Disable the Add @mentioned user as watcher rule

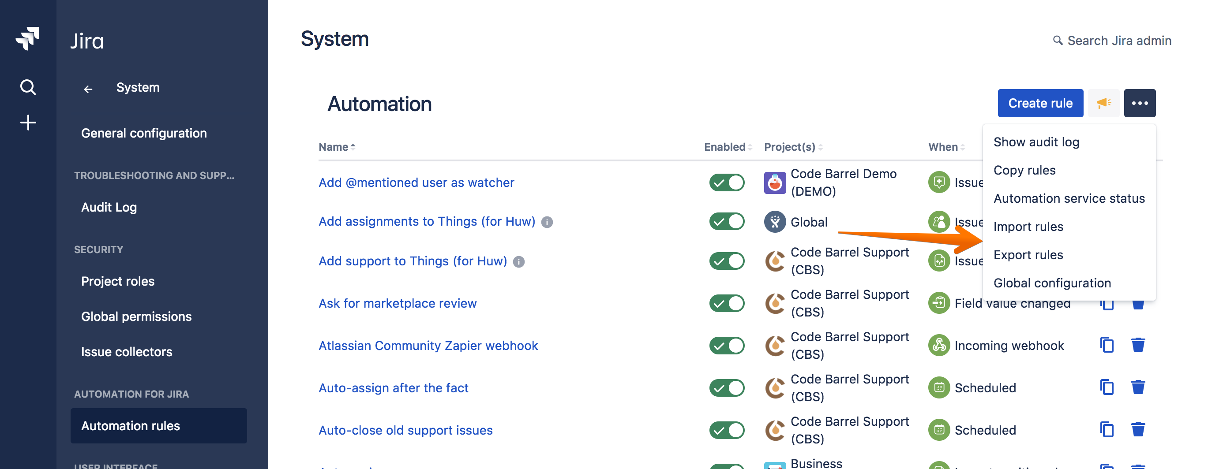pyautogui.click(x=726, y=183)
